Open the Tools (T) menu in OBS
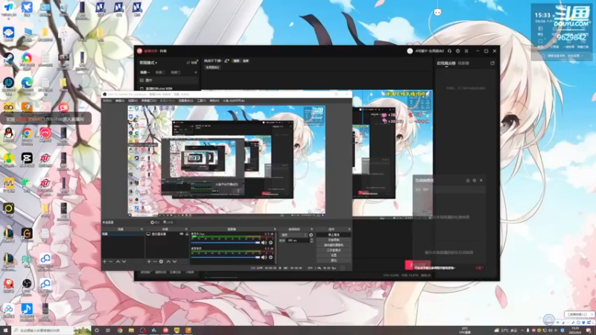Screen dimensions: 596x335 coord(201,100)
